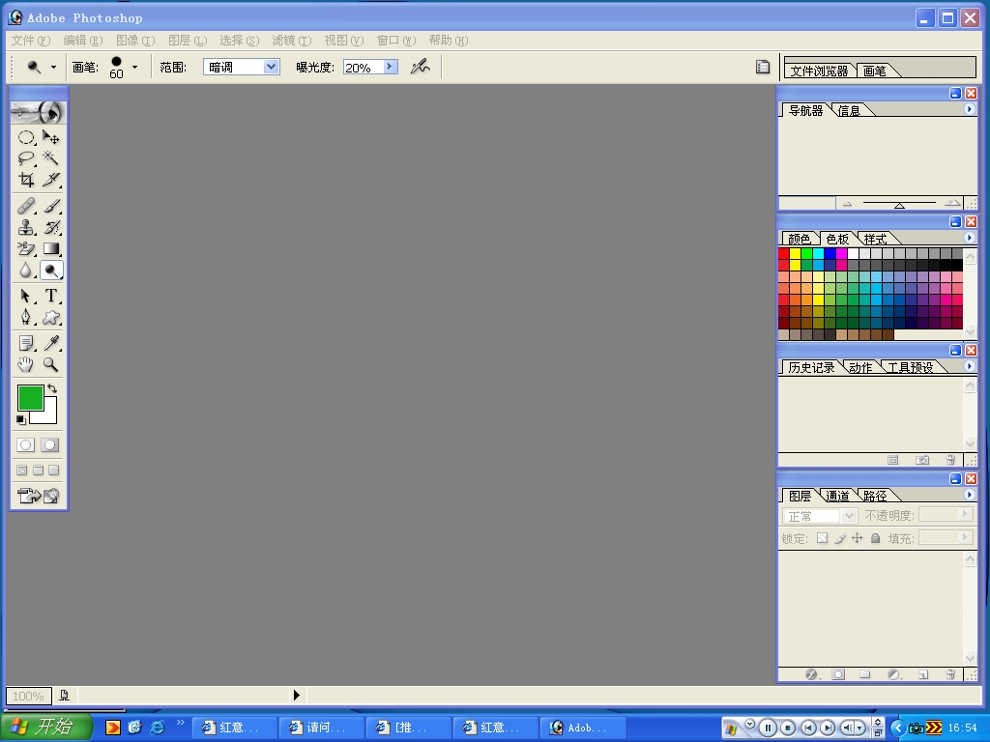Select the Clone Stamp tool
Screen dimensions: 990x742
(x=26, y=227)
